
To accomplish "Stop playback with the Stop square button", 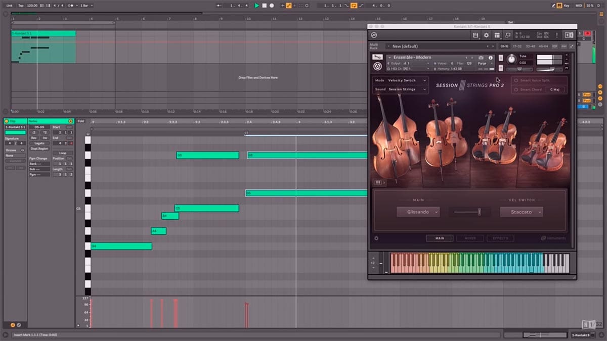I will click(x=264, y=5).
